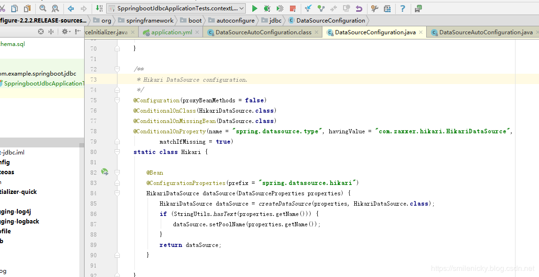Click the 'return dataSource;' statement
Image resolution: width=539 pixels, height=277 pixels.
[190, 245]
